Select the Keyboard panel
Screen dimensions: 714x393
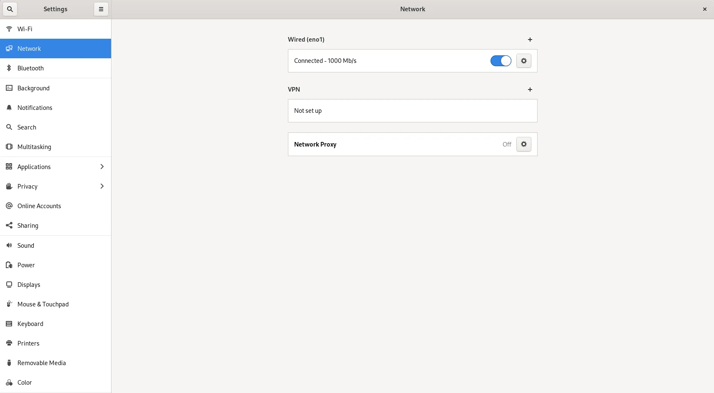click(x=56, y=324)
